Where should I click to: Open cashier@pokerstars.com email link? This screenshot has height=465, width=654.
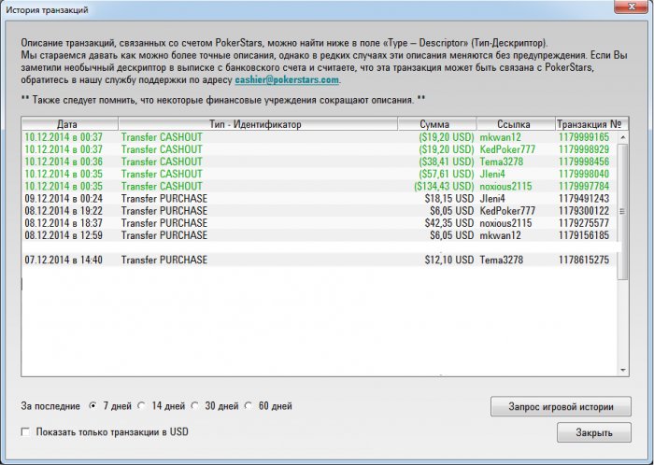[287, 79]
